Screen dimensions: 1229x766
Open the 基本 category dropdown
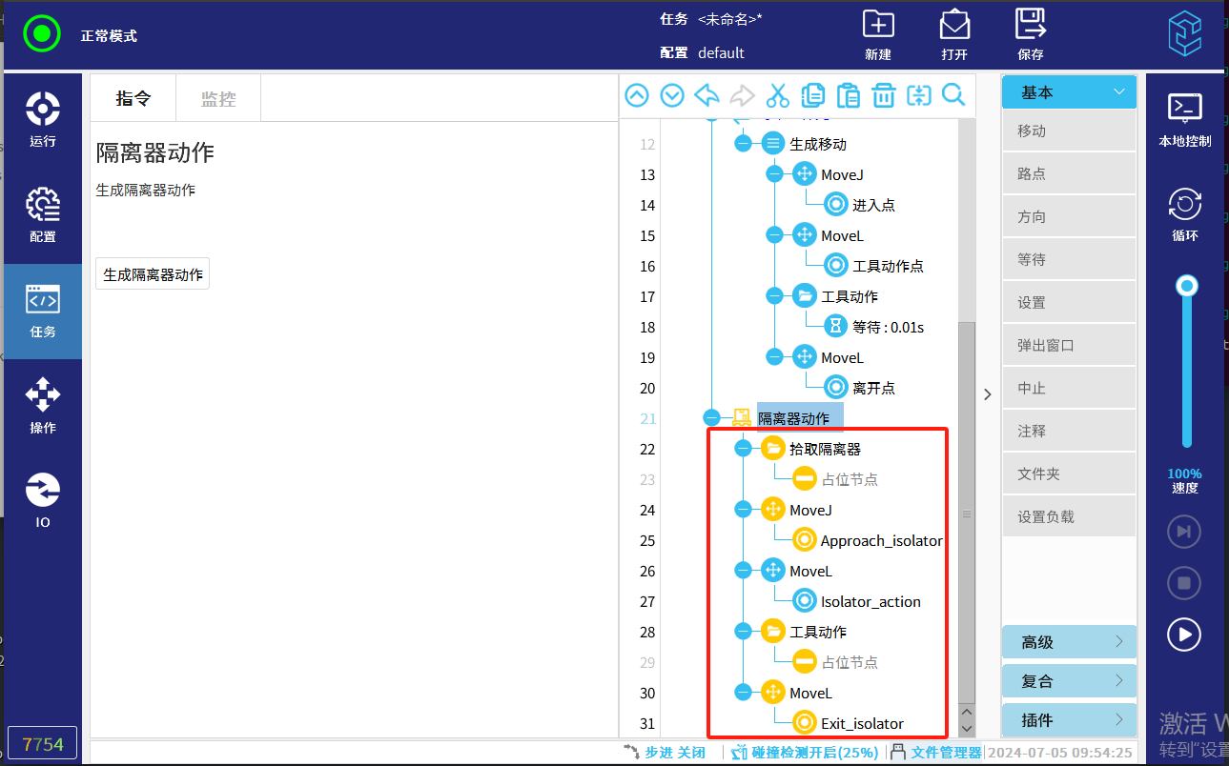pos(1069,92)
